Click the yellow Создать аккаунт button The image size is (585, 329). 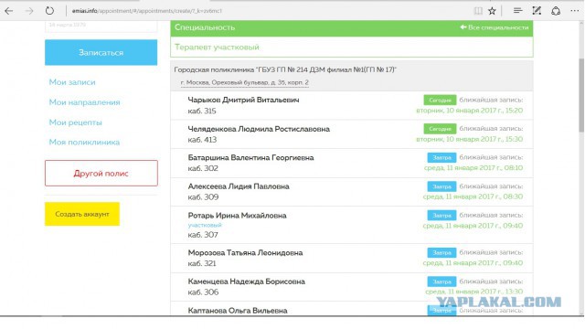[82, 214]
